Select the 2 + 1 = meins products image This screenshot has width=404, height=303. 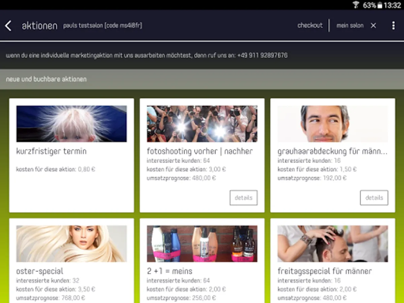(x=202, y=244)
